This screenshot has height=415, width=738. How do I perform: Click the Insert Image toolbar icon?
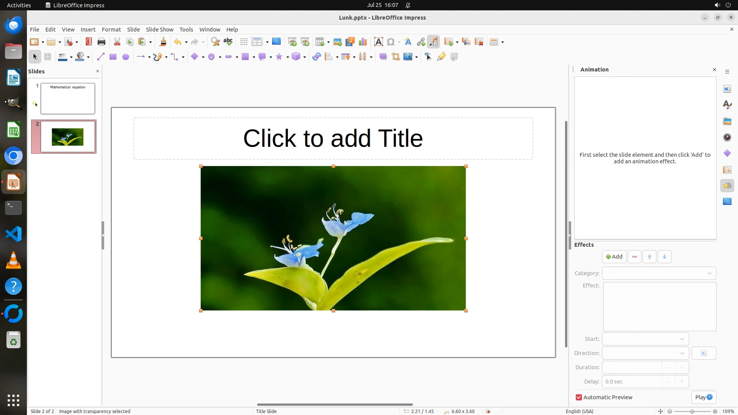337,42
